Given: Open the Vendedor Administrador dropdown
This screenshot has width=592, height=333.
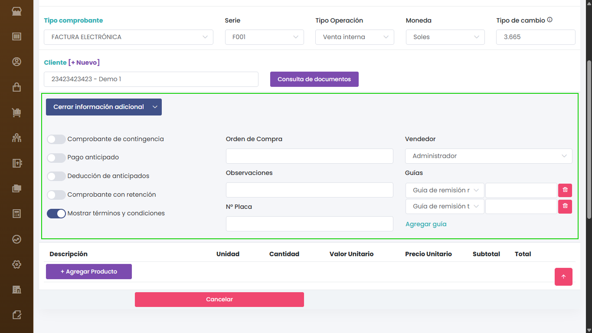Looking at the screenshot, I should (x=489, y=156).
